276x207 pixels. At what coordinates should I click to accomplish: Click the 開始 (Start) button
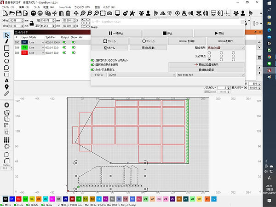(x=219, y=33)
